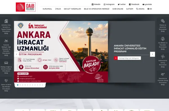Open the Twitter social link

click(x=122, y=4)
